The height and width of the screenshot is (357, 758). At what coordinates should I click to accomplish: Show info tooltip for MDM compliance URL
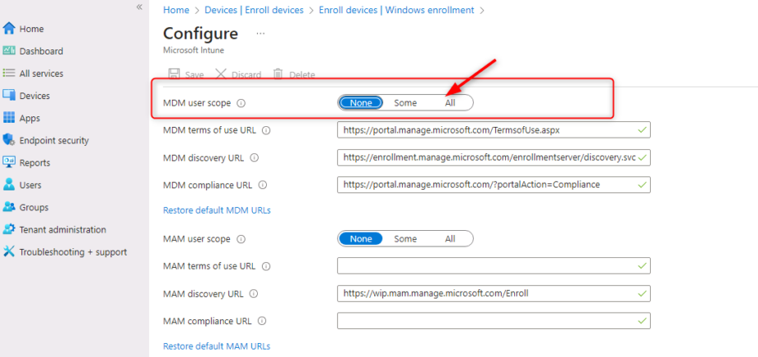coord(263,185)
